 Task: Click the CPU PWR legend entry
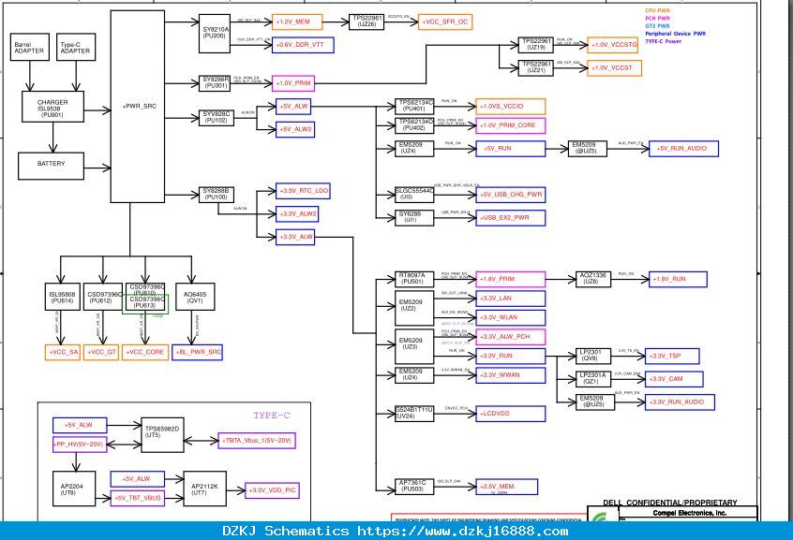(x=657, y=10)
